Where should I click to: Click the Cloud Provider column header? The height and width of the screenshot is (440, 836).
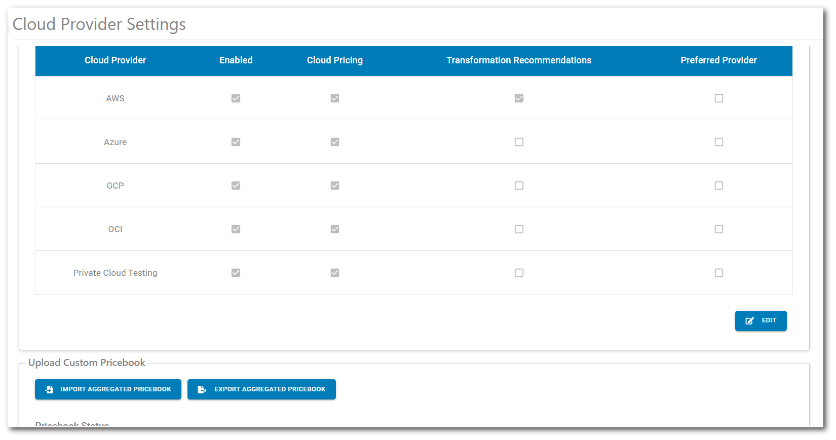click(x=115, y=60)
